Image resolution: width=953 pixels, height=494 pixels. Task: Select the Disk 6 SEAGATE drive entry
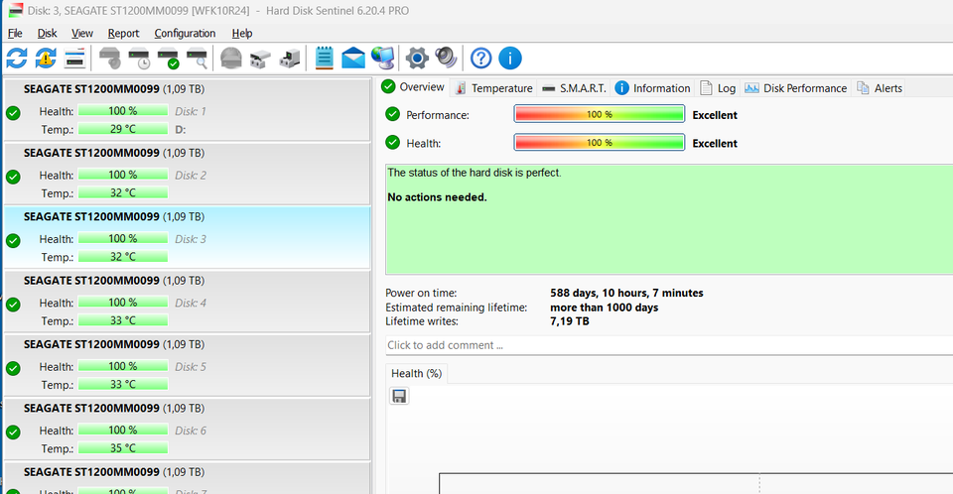[188, 429]
